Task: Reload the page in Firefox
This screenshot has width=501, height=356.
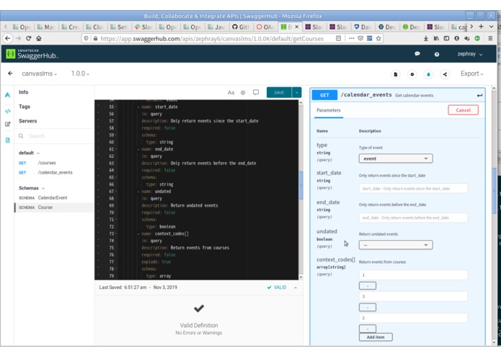Action: click(28, 38)
